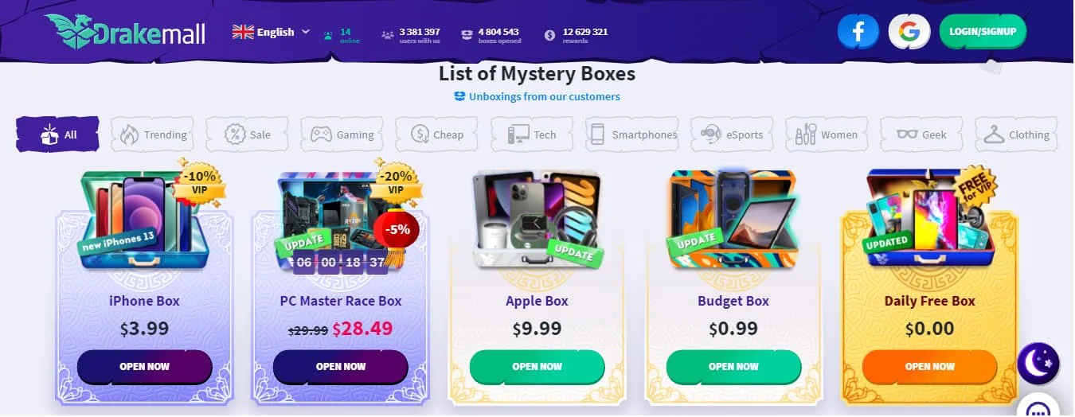The height and width of the screenshot is (417, 1075).
Task: Click the online users count icon
Action: [328, 35]
